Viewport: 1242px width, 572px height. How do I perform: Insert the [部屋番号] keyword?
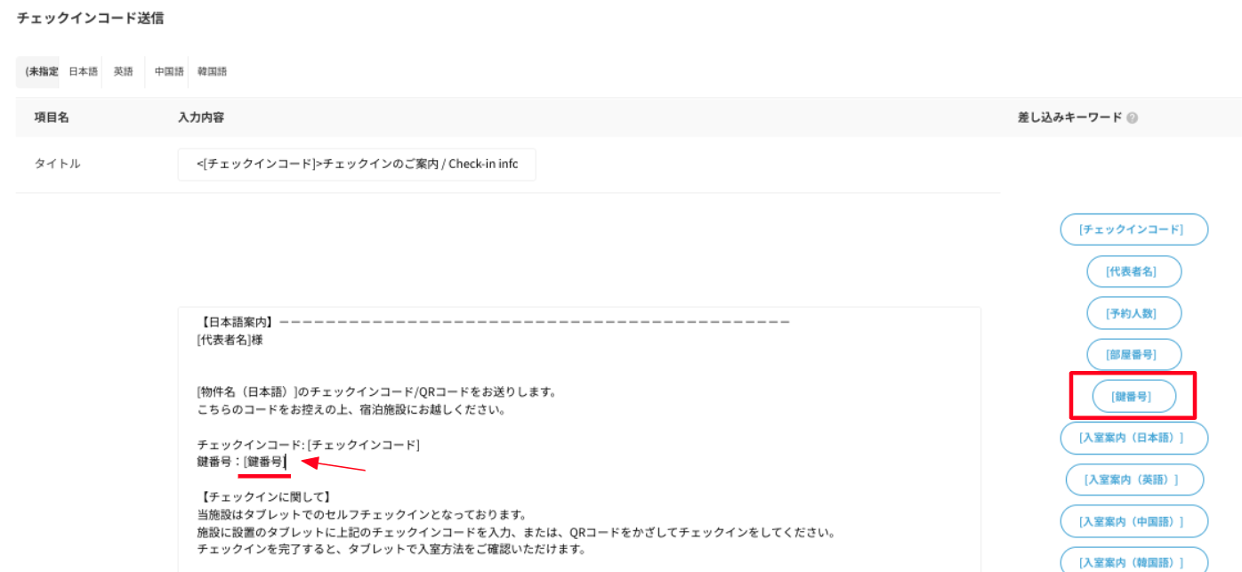[1133, 354]
